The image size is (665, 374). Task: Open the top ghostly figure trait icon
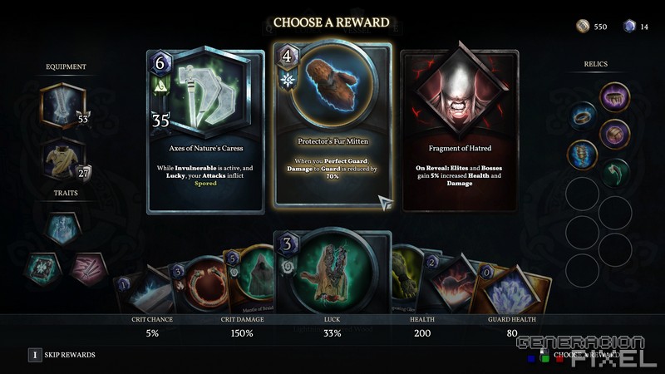click(x=63, y=228)
